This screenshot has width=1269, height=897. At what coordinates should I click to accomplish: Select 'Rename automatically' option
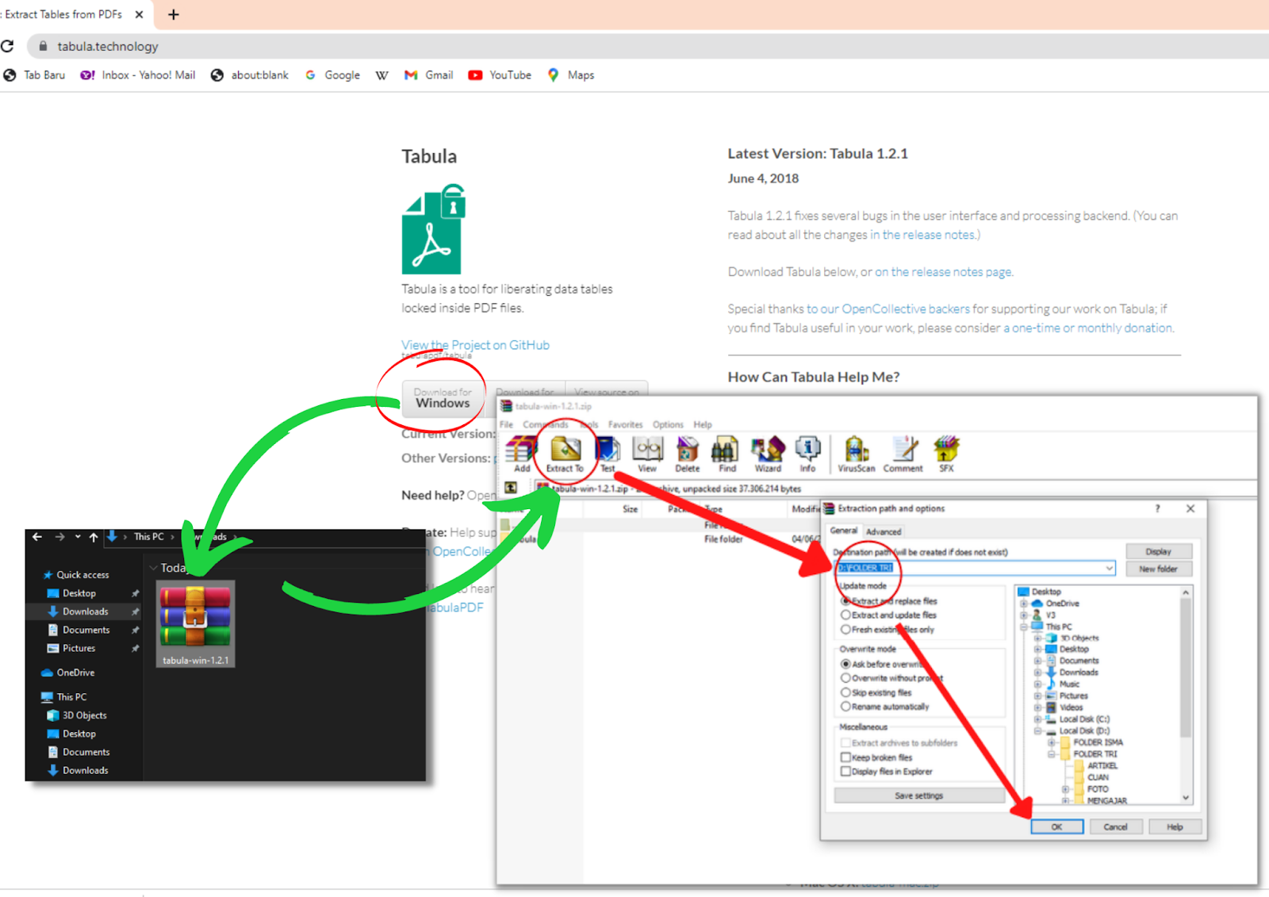click(845, 707)
